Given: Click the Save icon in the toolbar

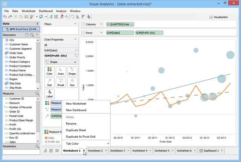Looking at the screenshot, I should [x=26, y=17].
